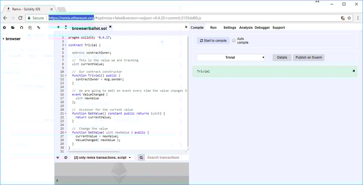363x185 pixels.
Task: Click the 'return currentValue;' line
Action: pyautogui.click(x=93, y=117)
